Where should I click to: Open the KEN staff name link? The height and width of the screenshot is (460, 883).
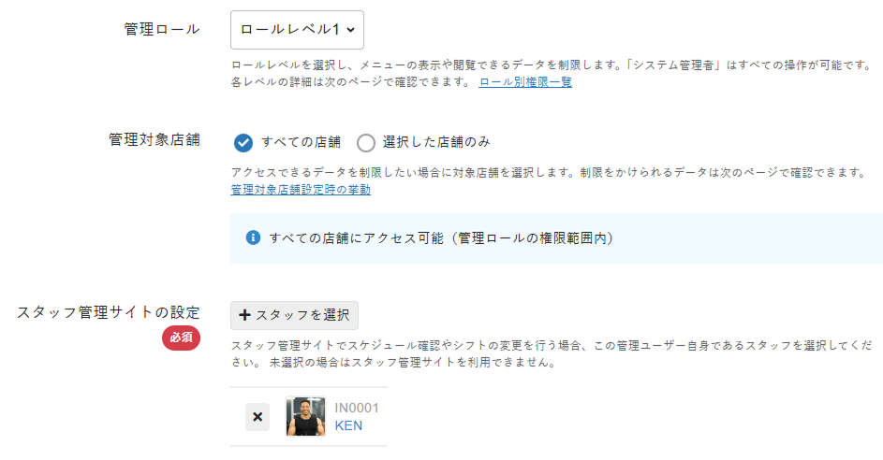tap(348, 426)
